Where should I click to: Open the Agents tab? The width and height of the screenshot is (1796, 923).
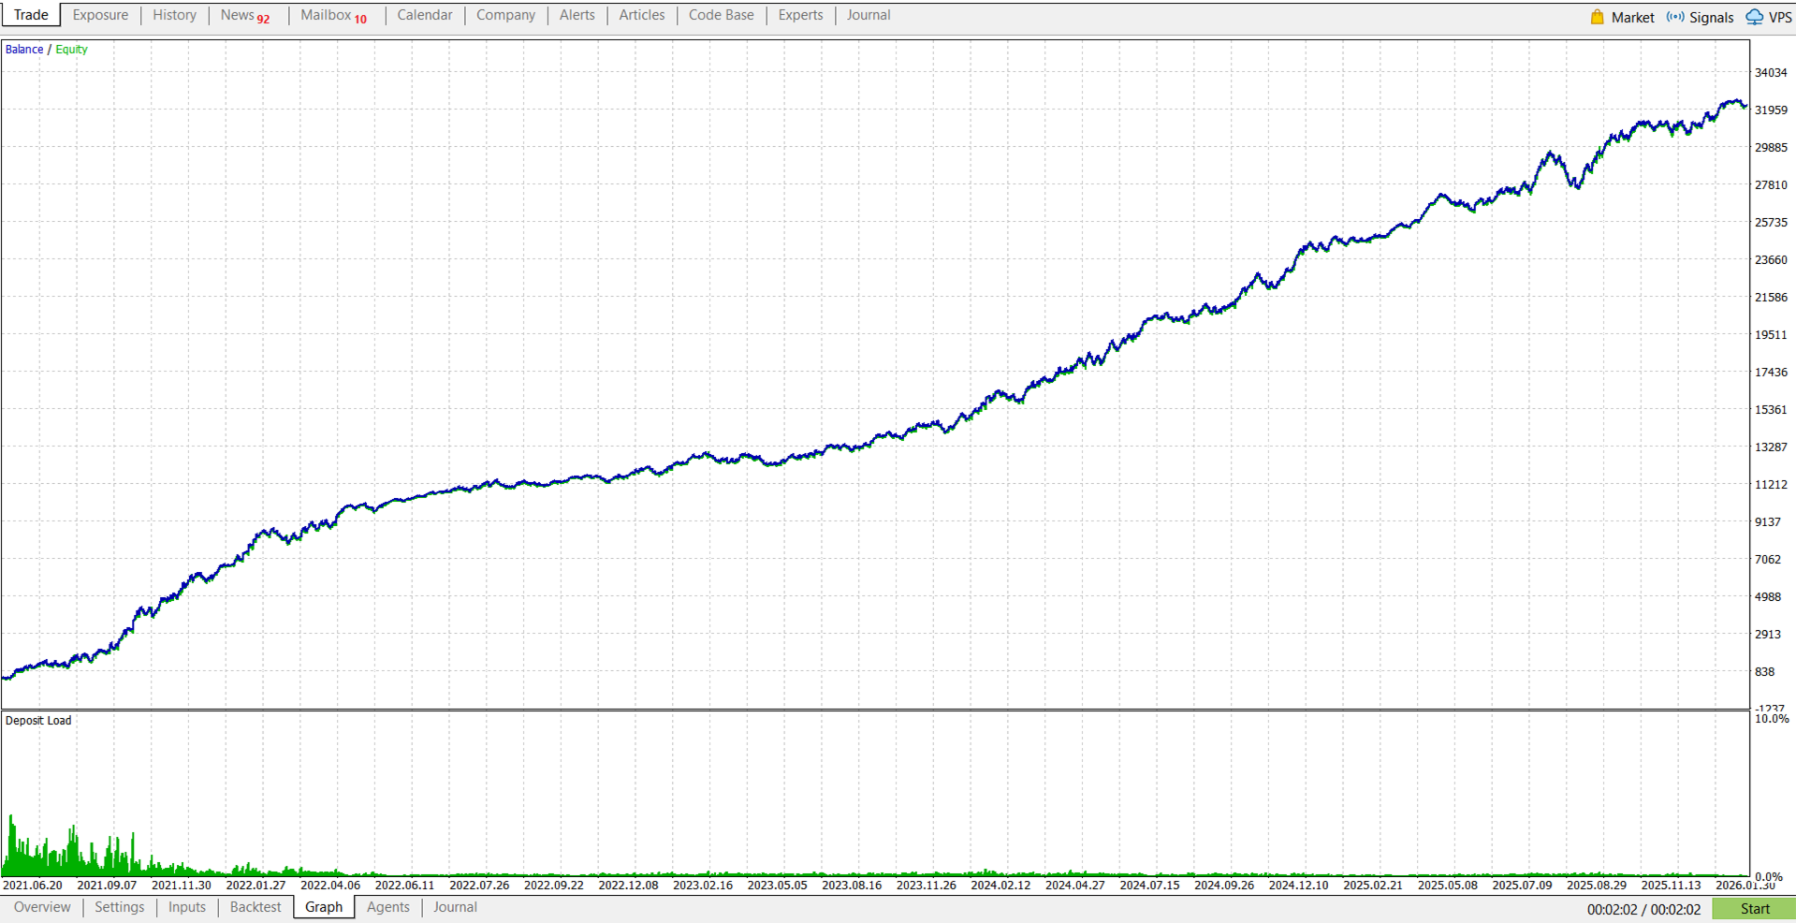click(x=387, y=907)
